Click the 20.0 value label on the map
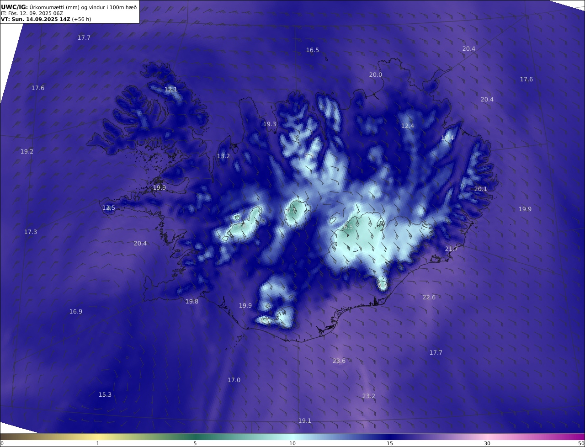The image size is (585, 447). [x=376, y=75]
